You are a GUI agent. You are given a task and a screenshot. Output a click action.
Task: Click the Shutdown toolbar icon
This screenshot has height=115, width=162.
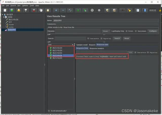click(x=99, y=10)
